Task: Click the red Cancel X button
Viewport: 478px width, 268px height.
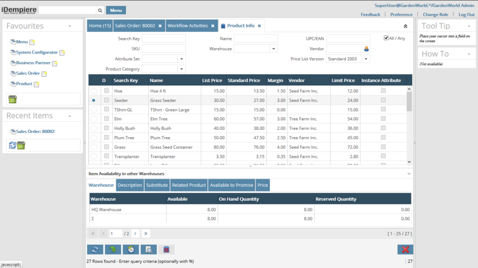Action: click(x=405, y=249)
